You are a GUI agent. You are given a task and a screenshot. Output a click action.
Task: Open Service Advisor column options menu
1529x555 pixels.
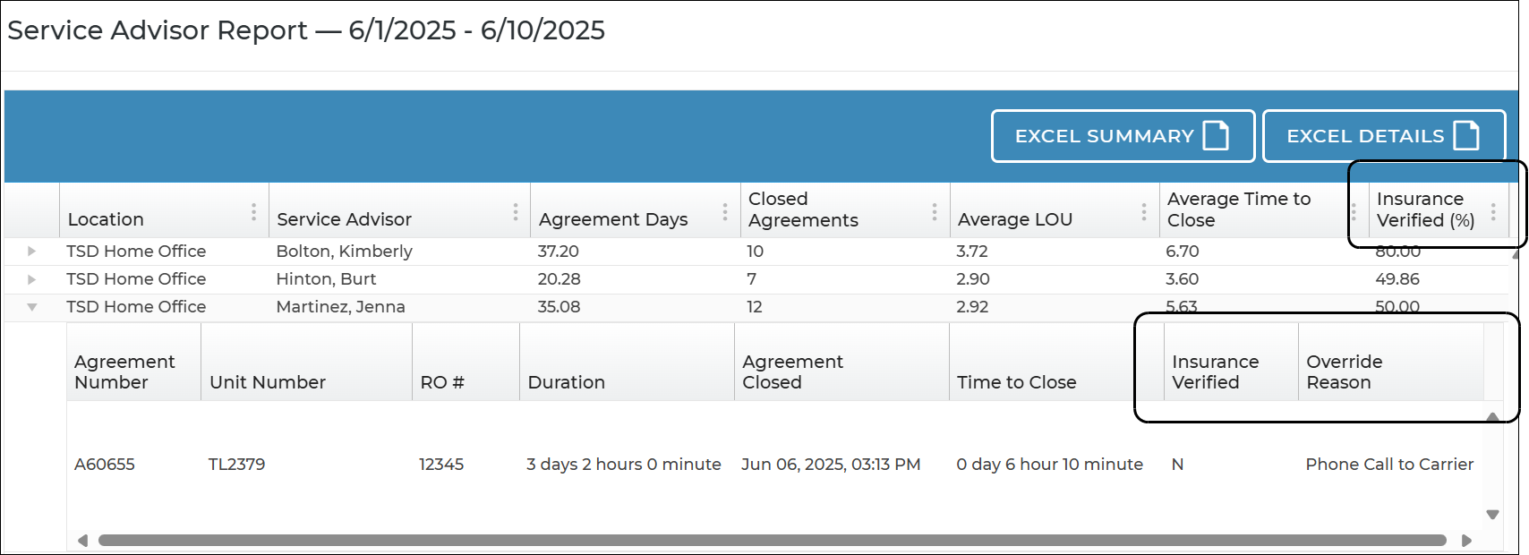(516, 212)
